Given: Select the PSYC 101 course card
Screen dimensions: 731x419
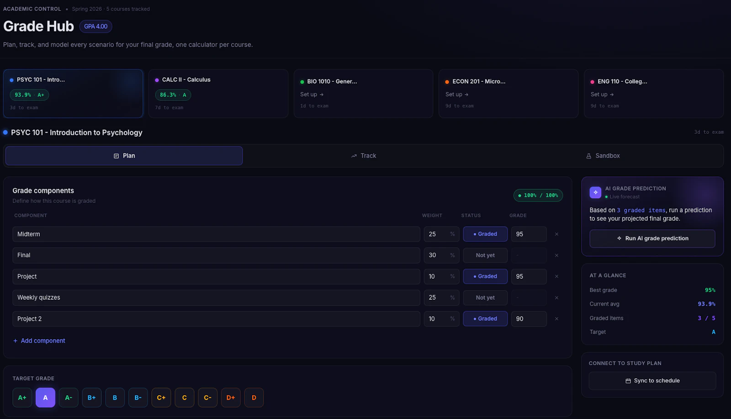Looking at the screenshot, I should coord(73,94).
